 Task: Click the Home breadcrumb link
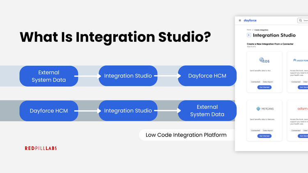tap(249, 30)
